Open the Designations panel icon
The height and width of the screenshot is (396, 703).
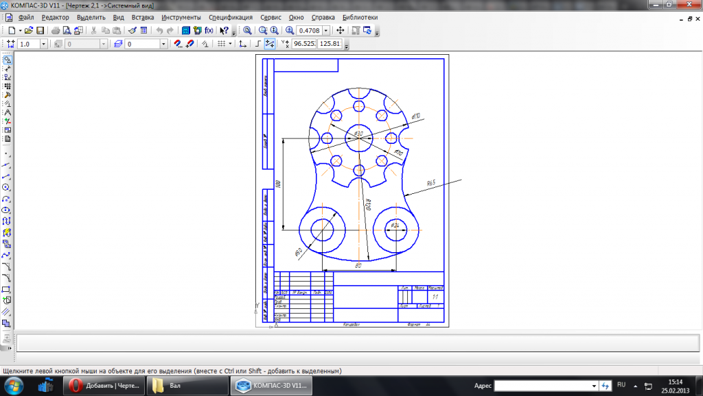coord(7,77)
